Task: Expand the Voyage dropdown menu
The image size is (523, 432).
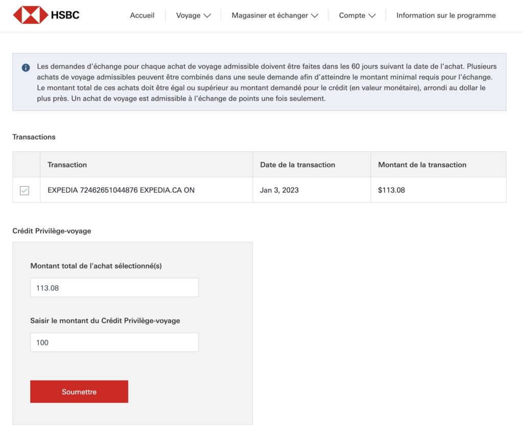Action: point(193,15)
